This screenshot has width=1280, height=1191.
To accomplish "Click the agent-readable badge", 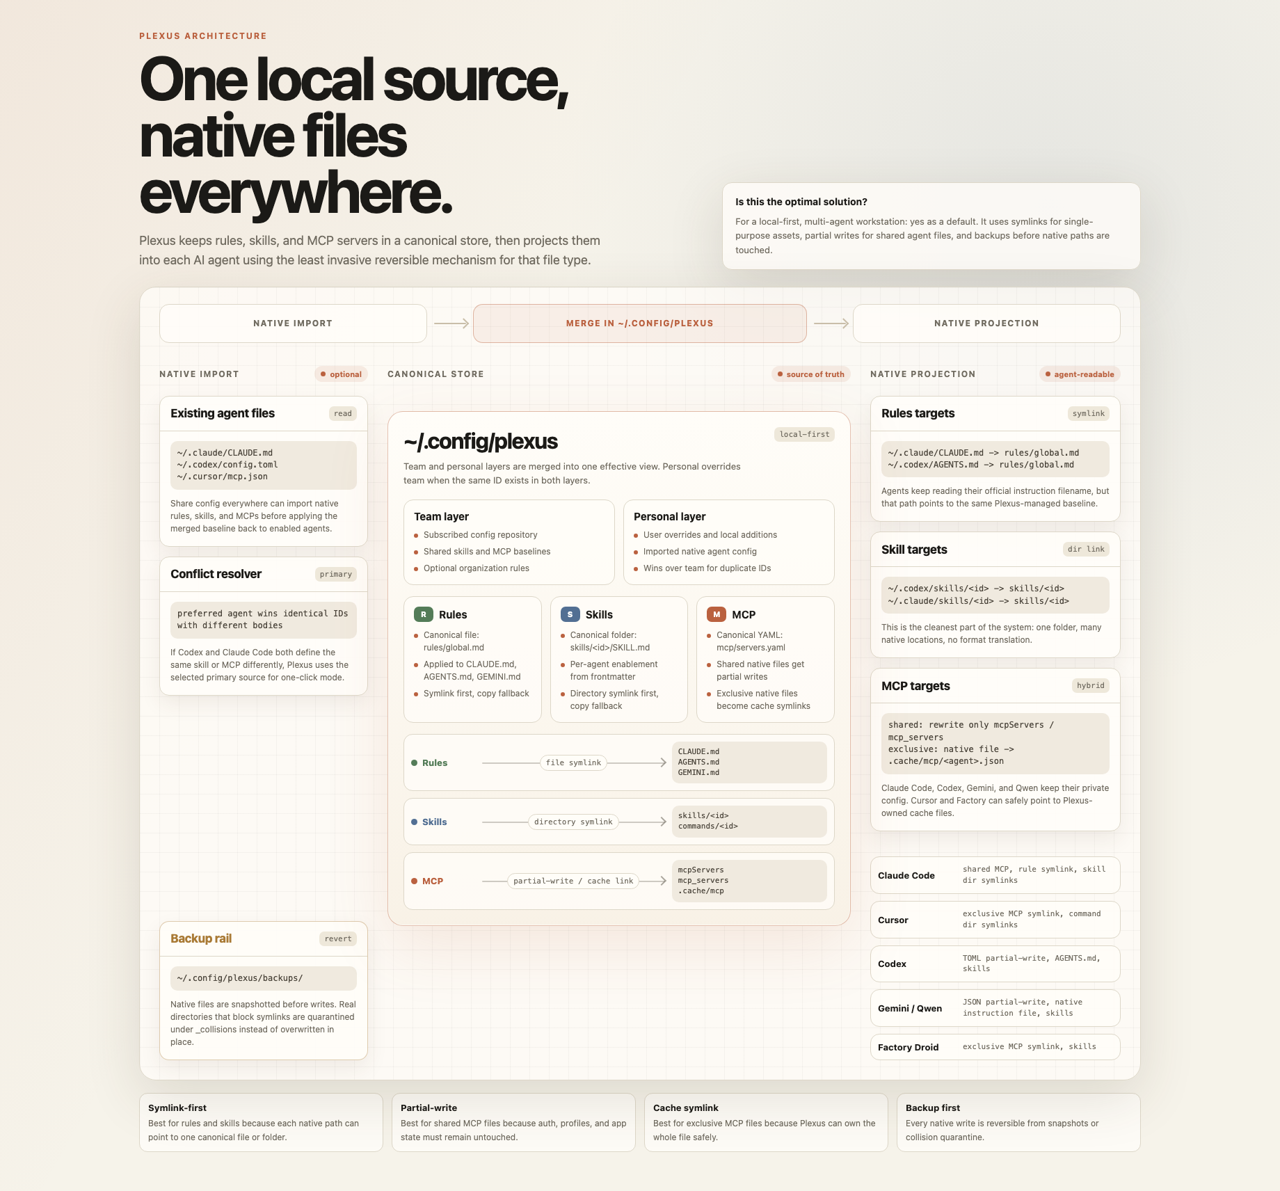I will click(1080, 374).
